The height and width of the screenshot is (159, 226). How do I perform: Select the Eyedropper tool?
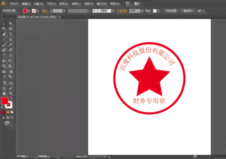pyautogui.click(x=4, y=77)
